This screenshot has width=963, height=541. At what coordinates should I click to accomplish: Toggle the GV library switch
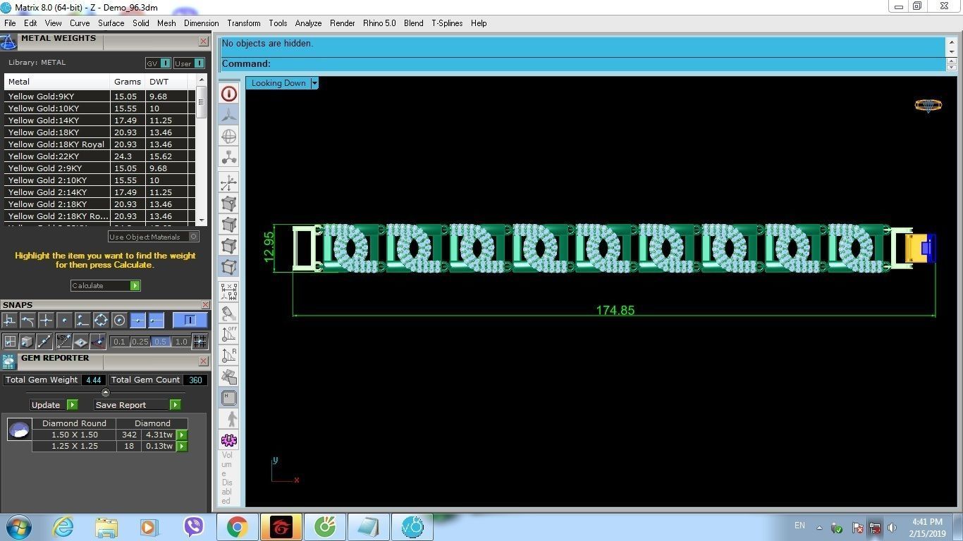tap(158, 63)
